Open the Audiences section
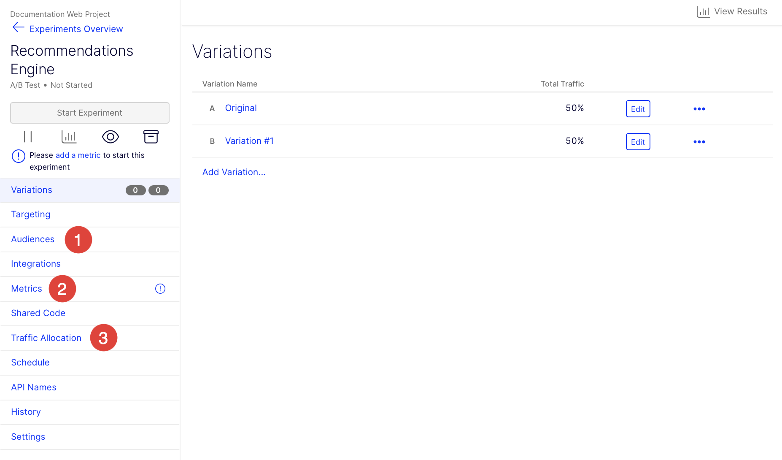This screenshot has height=460, width=782. [x=32, y=239]
